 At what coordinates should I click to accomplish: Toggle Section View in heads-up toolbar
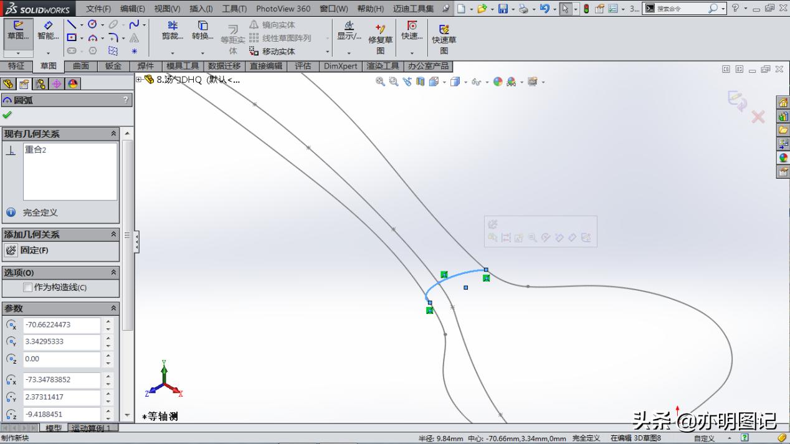tap(419, 82)
